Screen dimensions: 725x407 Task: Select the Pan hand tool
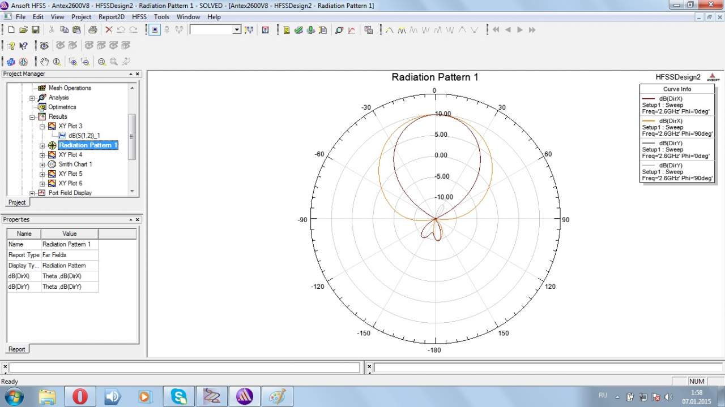44,62
